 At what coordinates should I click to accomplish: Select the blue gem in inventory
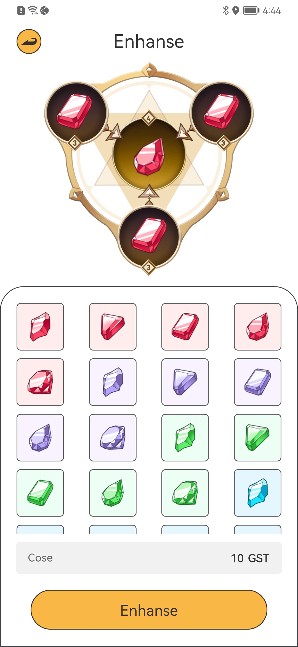point(258,493)
